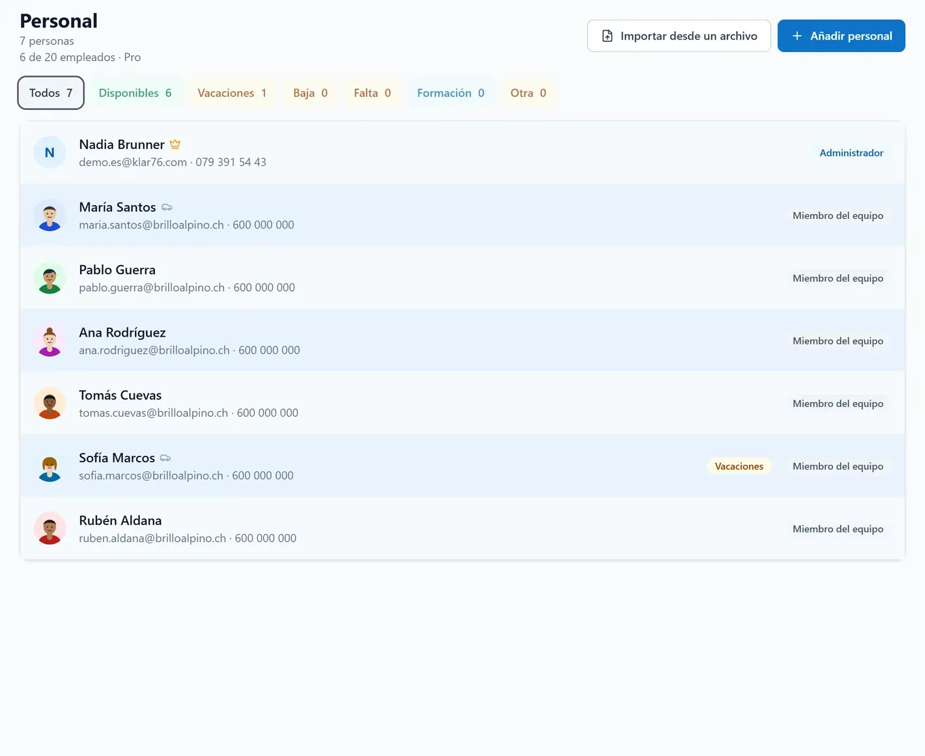Click pablo.guerra@brilloalpino.ch contact line

(x=187, y=287)
